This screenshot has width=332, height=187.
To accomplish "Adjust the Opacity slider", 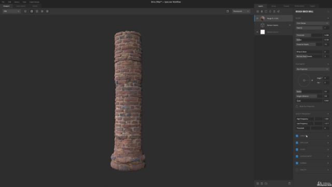I will (309, 28).
